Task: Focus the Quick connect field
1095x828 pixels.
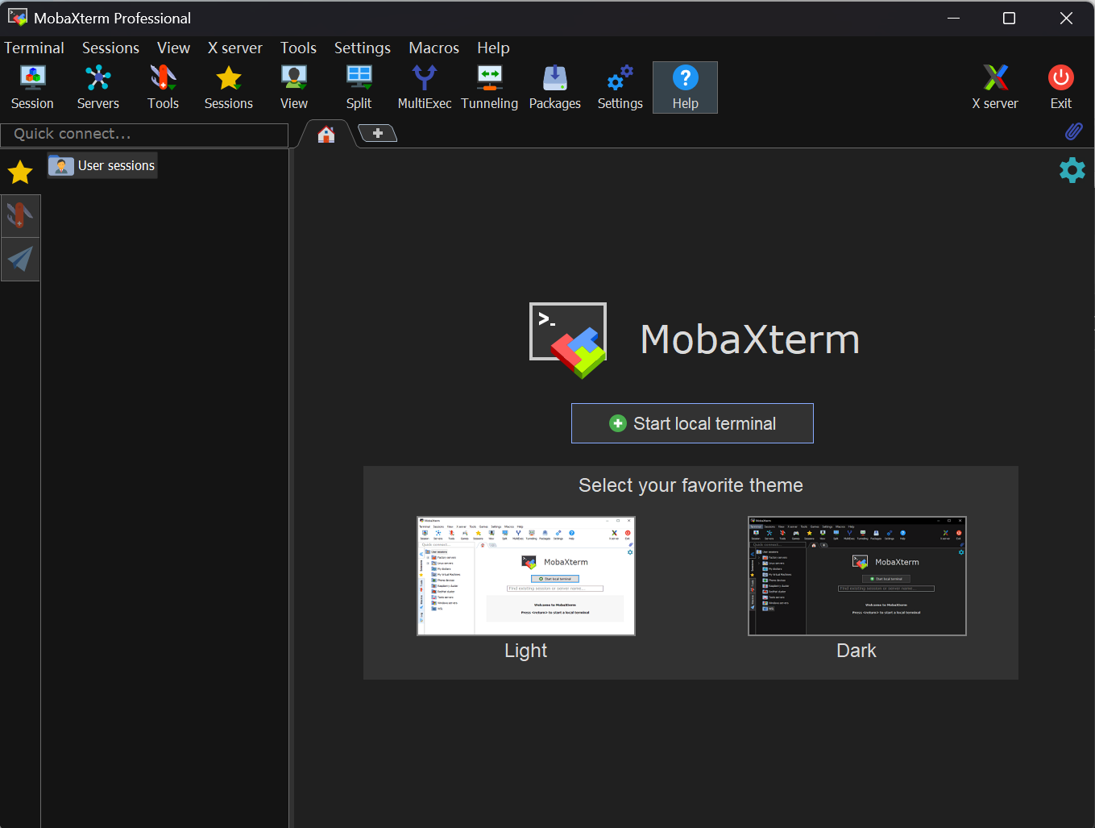Action: [x=144, y=135]
